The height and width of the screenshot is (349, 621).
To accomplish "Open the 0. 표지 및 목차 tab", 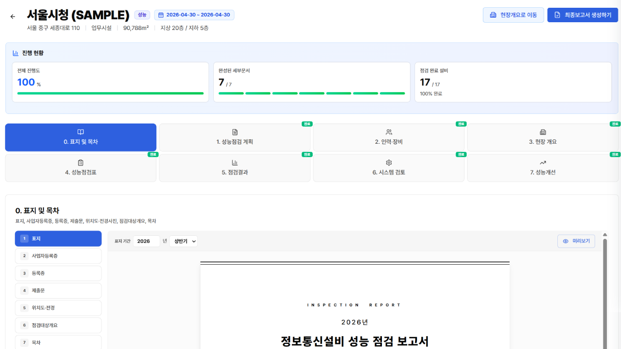I will tap(81, 138).
